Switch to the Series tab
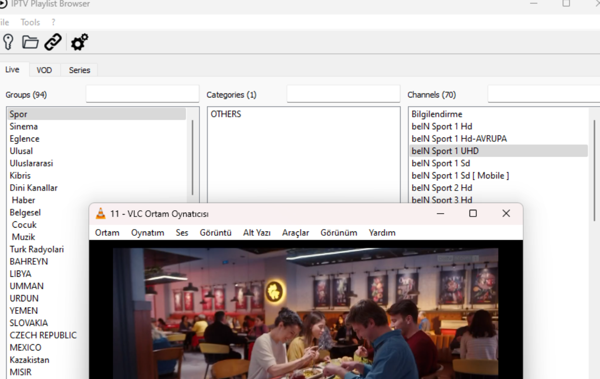The width and height of the screenshot is (600, 379). (80, 70)
